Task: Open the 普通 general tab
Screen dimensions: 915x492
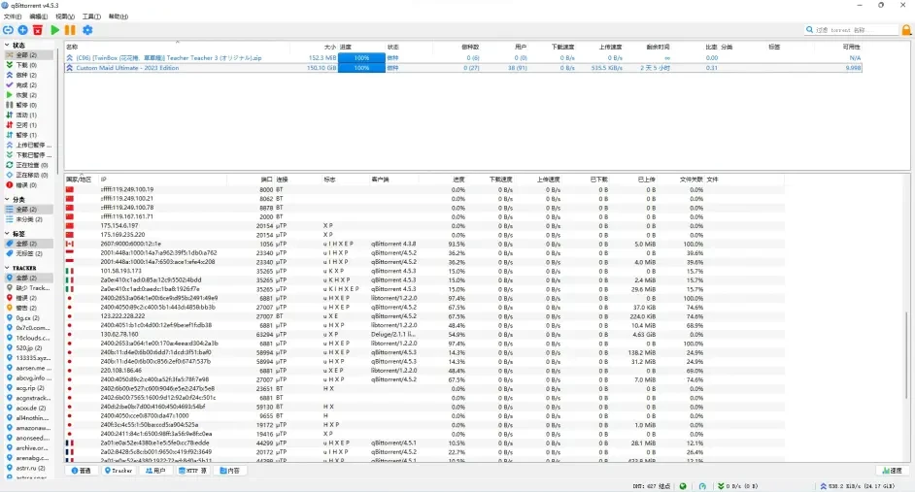Action: coord(82,471)
